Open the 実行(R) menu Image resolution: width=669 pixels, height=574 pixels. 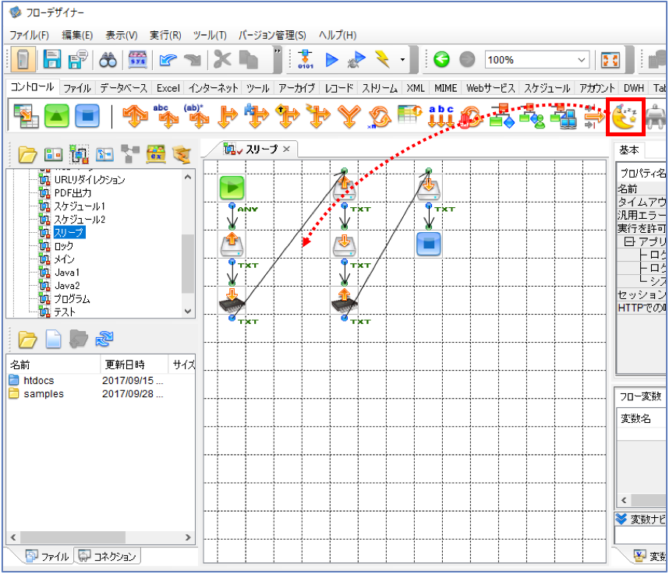point(165,35)
